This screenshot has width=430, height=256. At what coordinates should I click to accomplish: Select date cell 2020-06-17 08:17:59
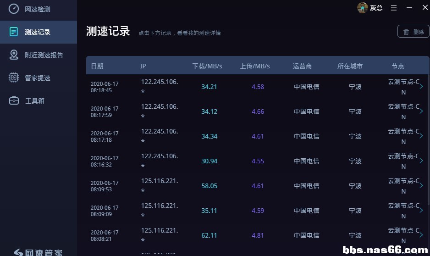pos(105,111)
